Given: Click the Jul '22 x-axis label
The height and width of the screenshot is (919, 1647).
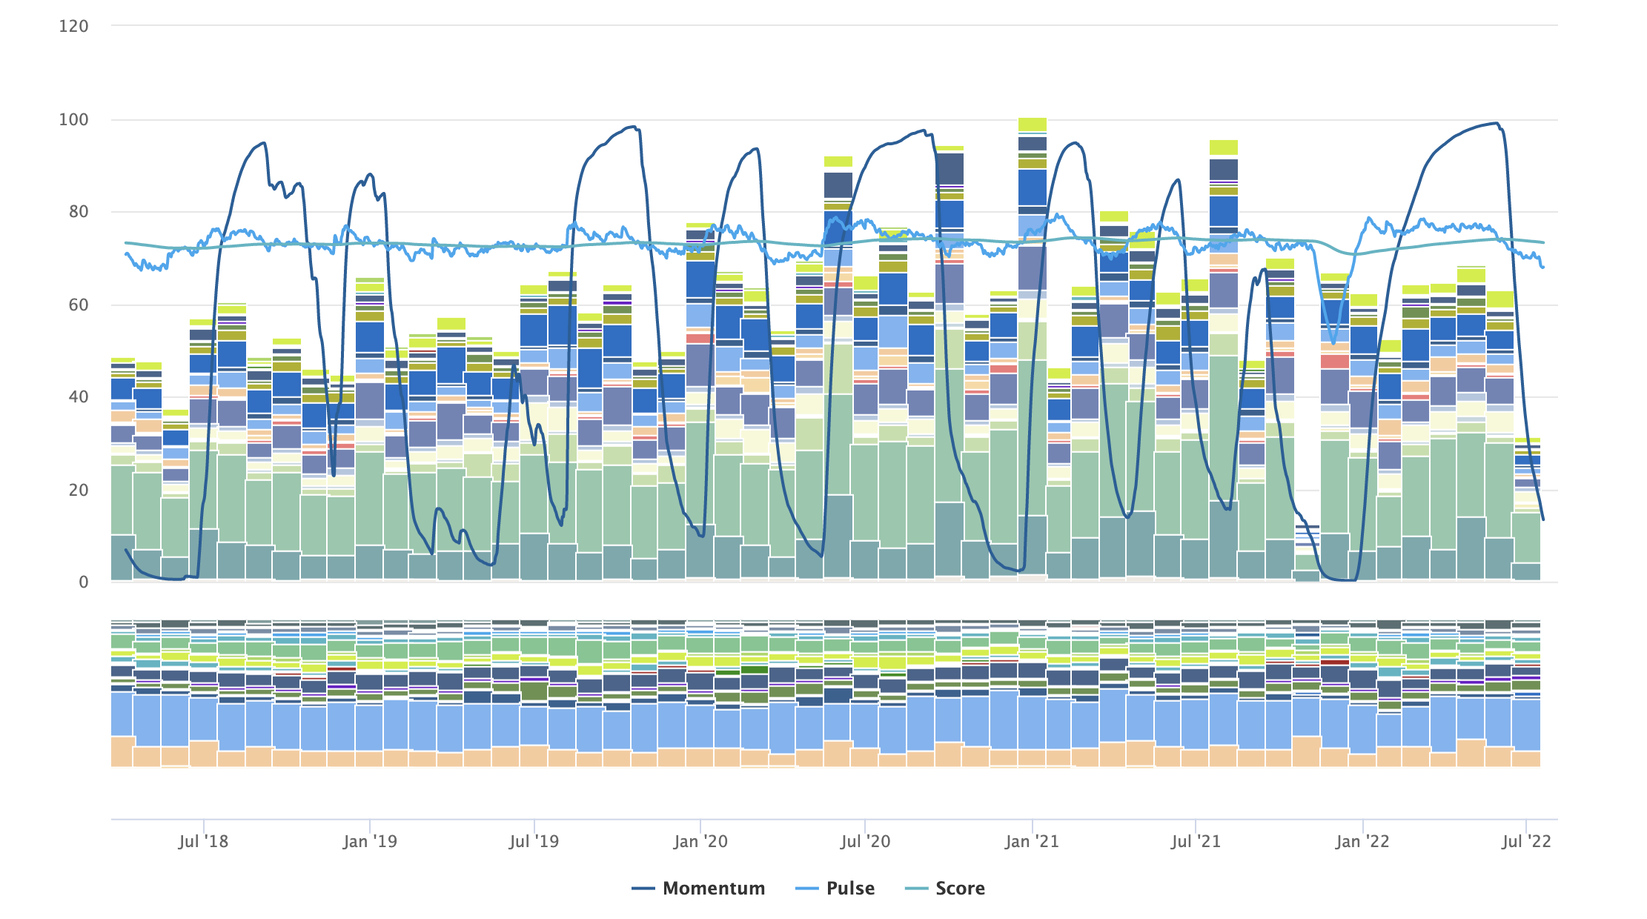Looking at the screenshot, I should point(1526,841).
